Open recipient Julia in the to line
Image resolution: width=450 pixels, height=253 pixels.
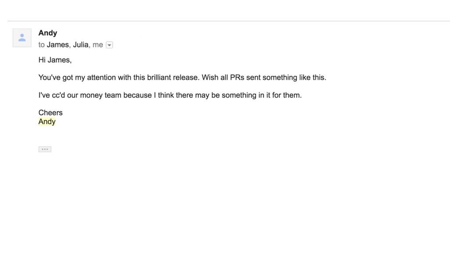tap(81, 45)
